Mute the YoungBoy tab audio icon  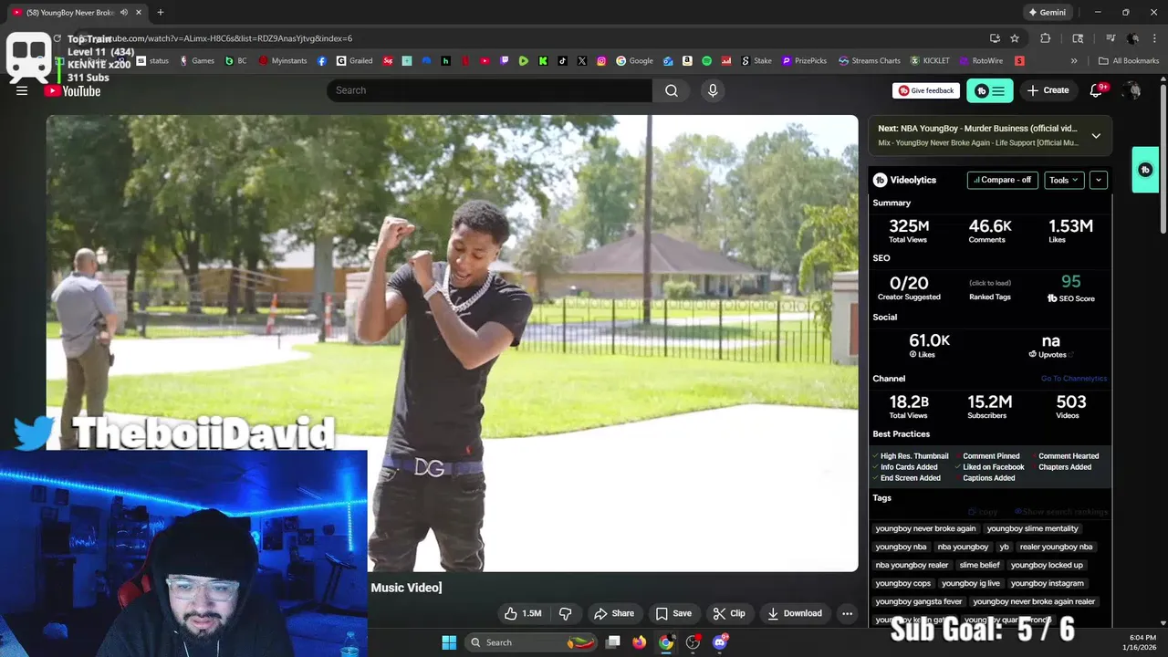(123, 13)
